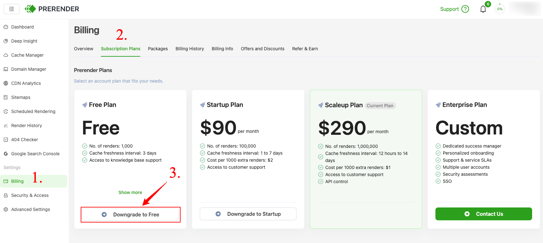Screen dimensions: 543x243
Task: Click the Domain Manager laptop icon
Action: 6,69
